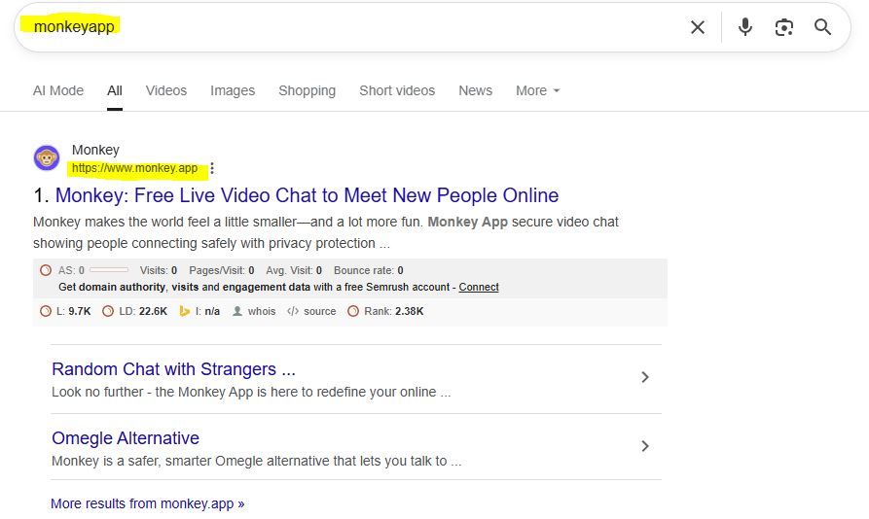Click the AS authority score bar
Viewport: 869px width, 519px height.
tap(108, 270)
